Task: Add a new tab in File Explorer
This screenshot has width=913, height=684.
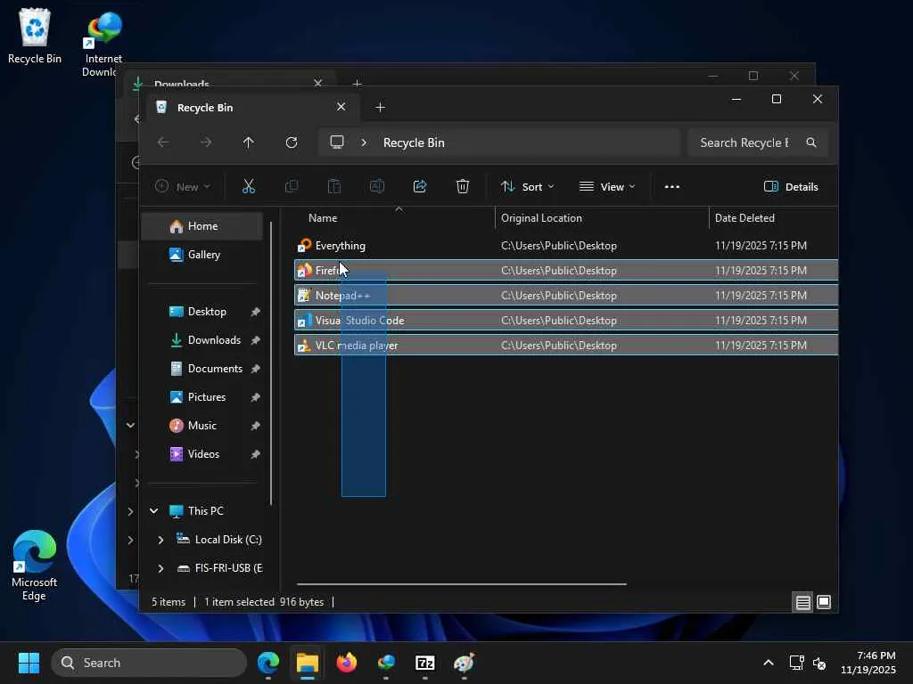Action: point(380,107)
